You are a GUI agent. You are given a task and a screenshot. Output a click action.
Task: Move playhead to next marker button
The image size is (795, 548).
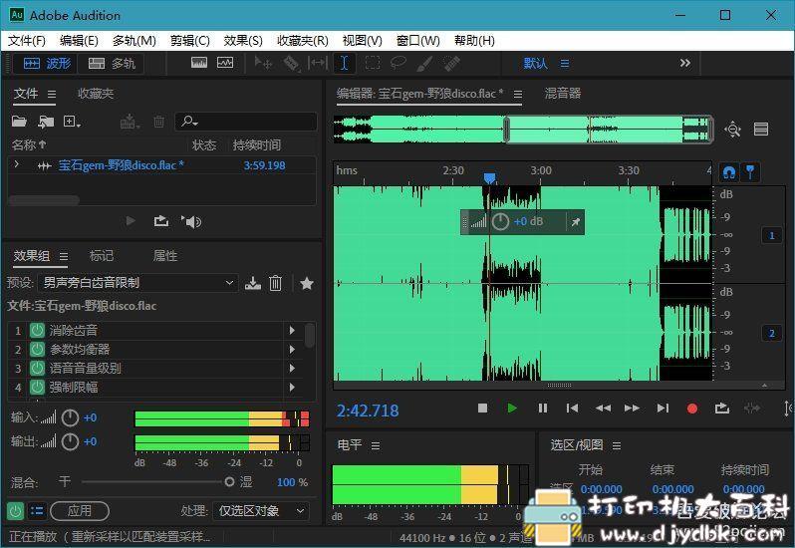pos(662,409)
